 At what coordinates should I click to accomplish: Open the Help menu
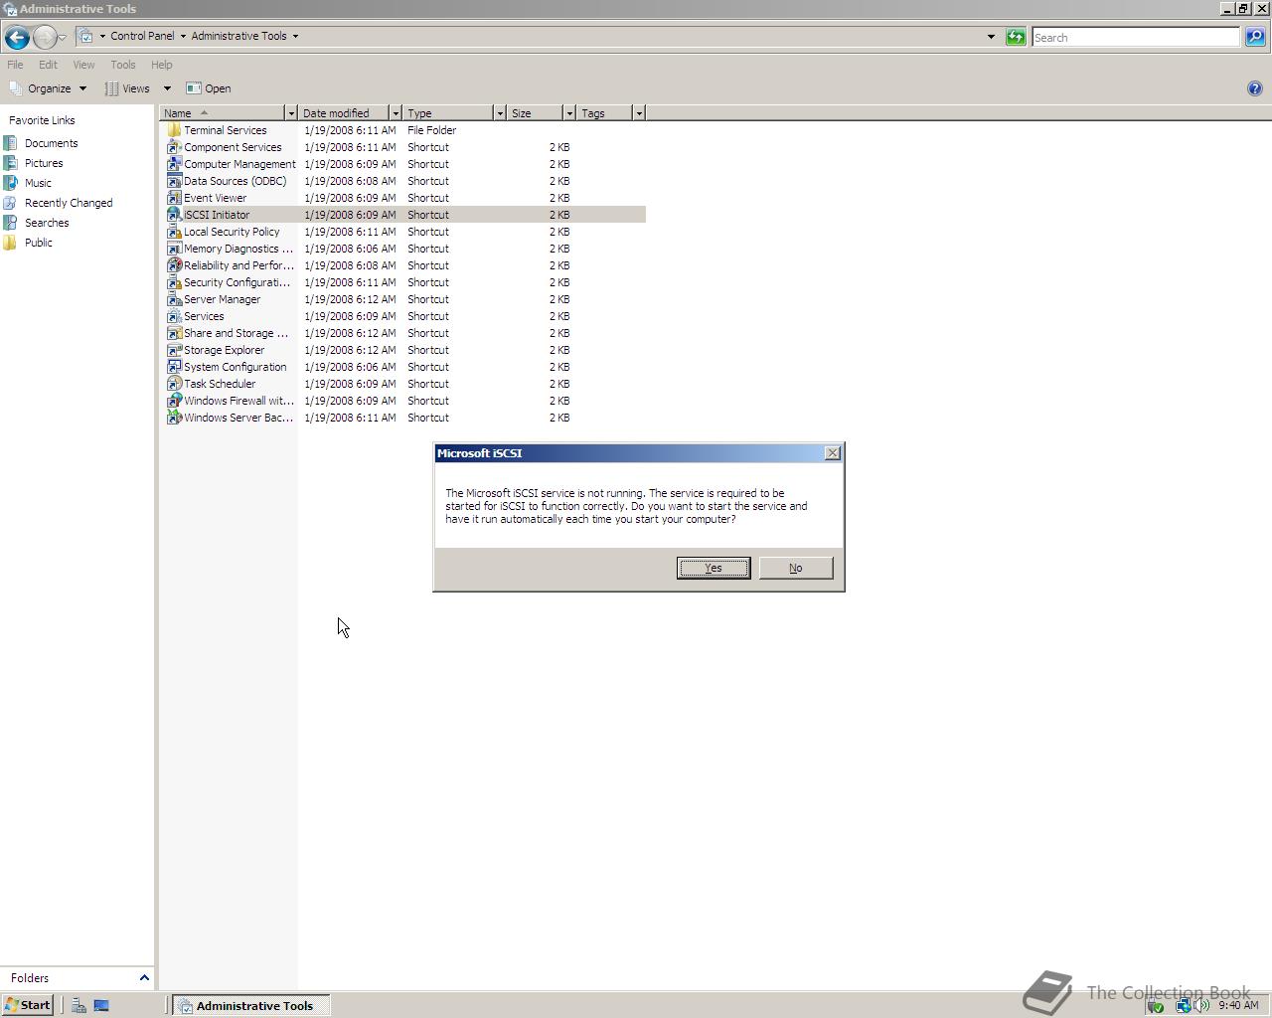click(161, 65)
